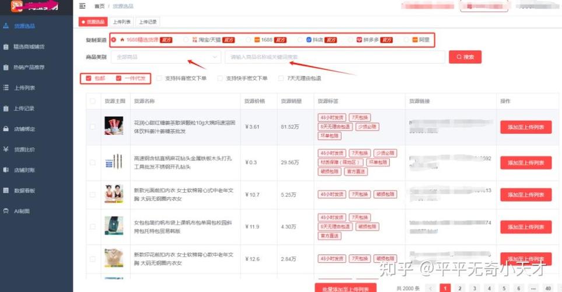The width and height of the screenshot is (562, 292).
Task: Add the ¥0.3 product to upload list
Action: [x=526, y=162]
